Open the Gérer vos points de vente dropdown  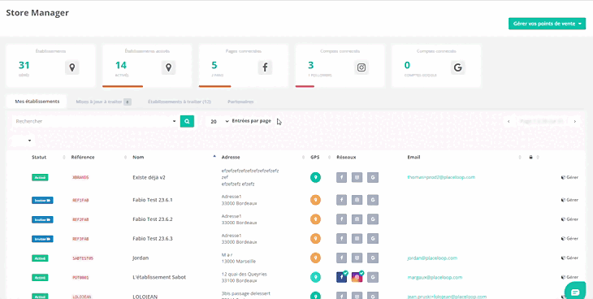[547, 24]
